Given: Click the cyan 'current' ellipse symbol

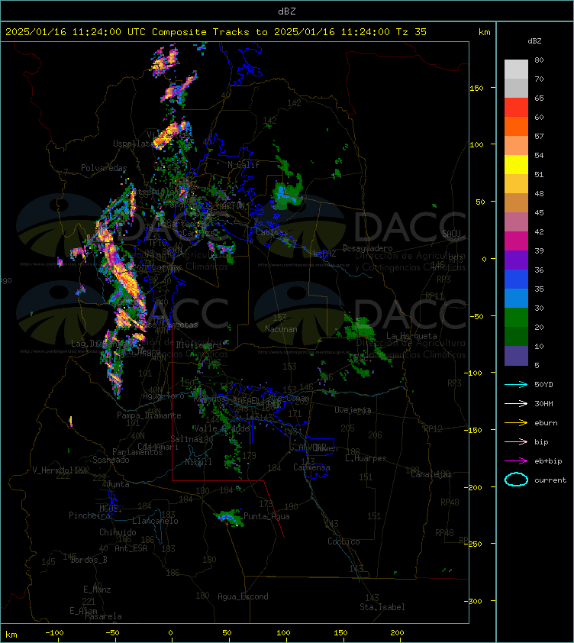Looking at the screenshot, I should point(516,480).
